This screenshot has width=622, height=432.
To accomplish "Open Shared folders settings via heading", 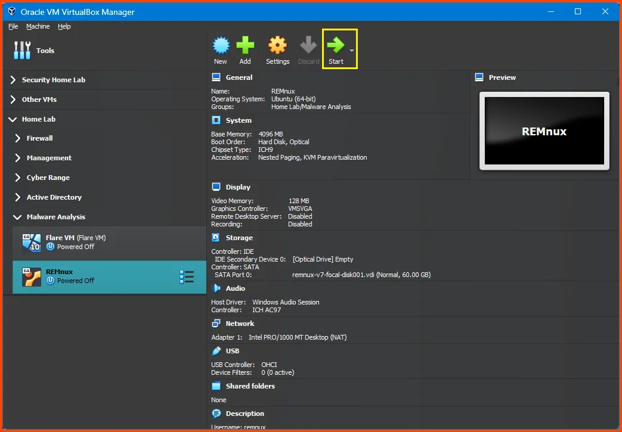I will point(250,386).
